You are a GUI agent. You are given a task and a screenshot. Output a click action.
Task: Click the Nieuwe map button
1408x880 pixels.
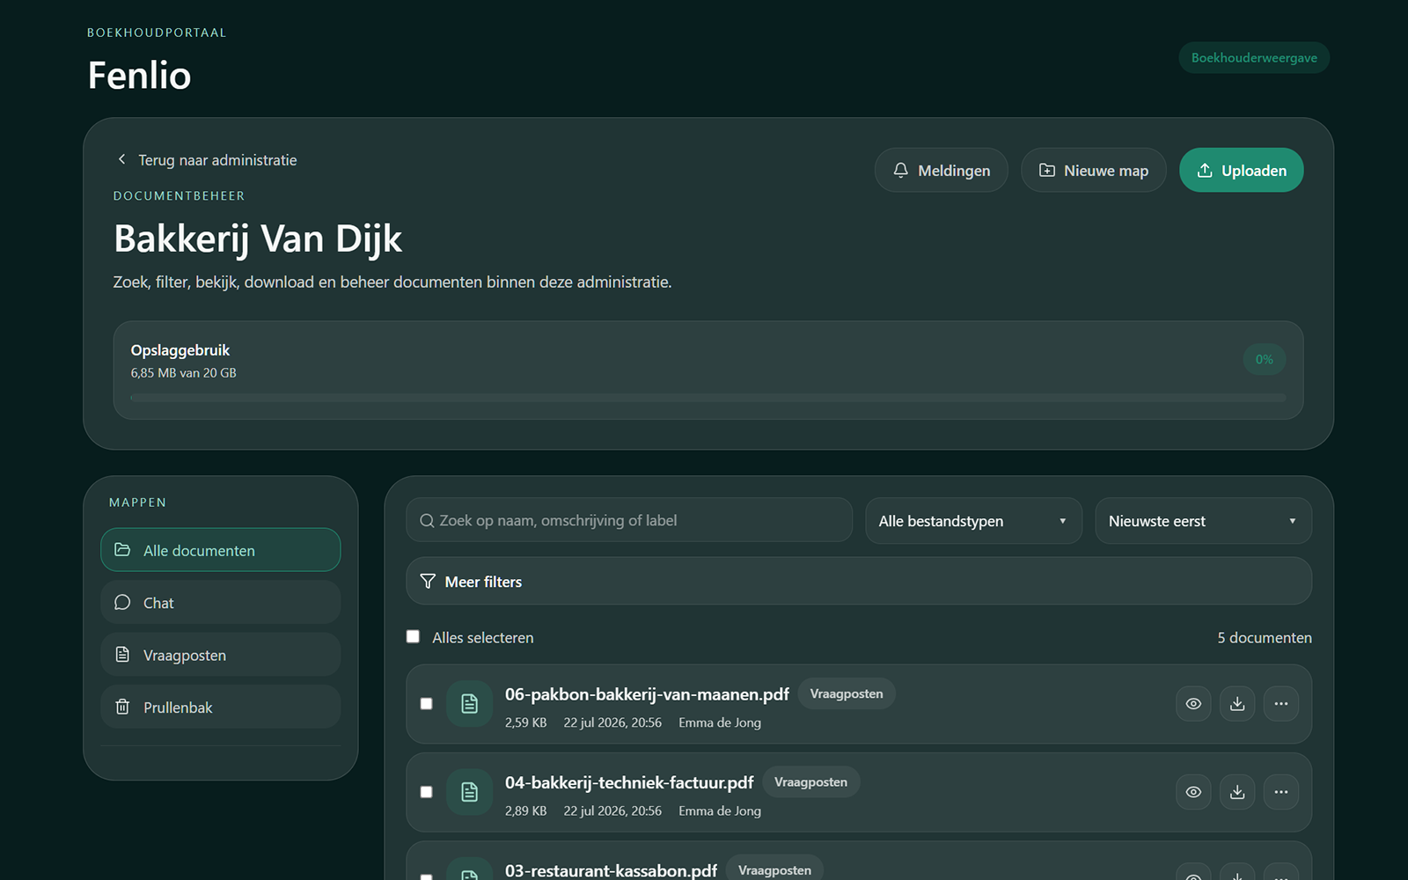(x=1094, y=171)
